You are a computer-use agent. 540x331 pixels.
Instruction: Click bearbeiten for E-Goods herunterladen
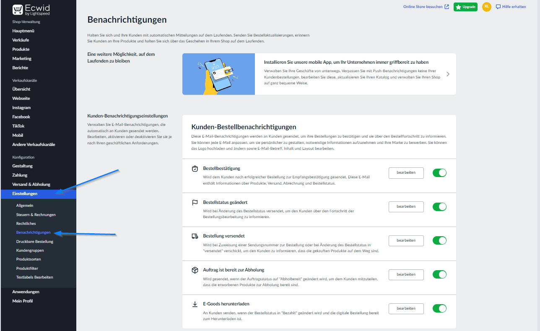click(x=406, y=309)
